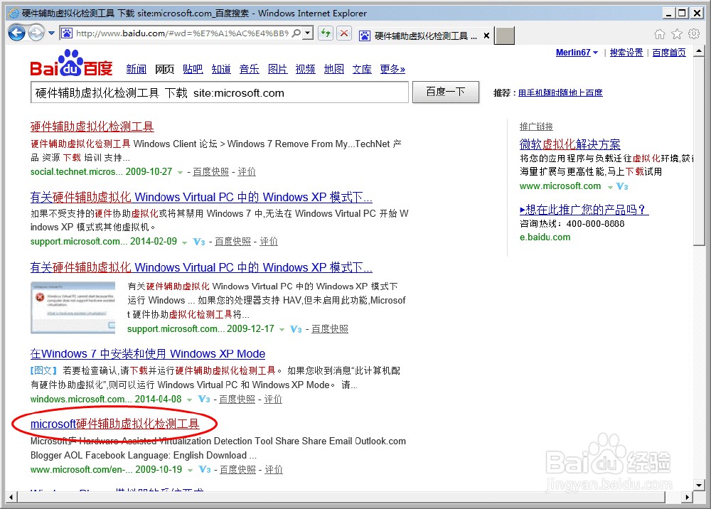Switch to 音乐 search category

(x=250, y=69)
